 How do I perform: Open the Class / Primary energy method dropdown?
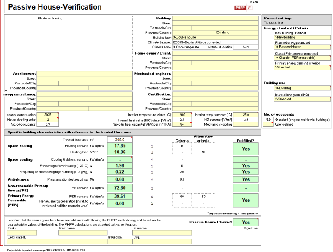(302, 58)
